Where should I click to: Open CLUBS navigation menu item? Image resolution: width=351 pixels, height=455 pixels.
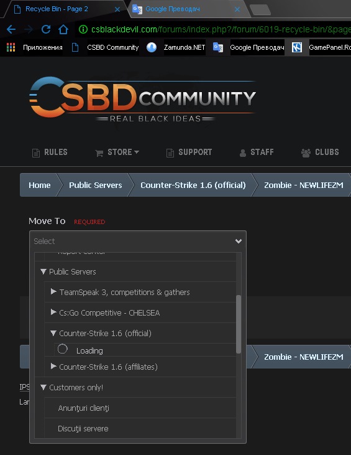320,152
